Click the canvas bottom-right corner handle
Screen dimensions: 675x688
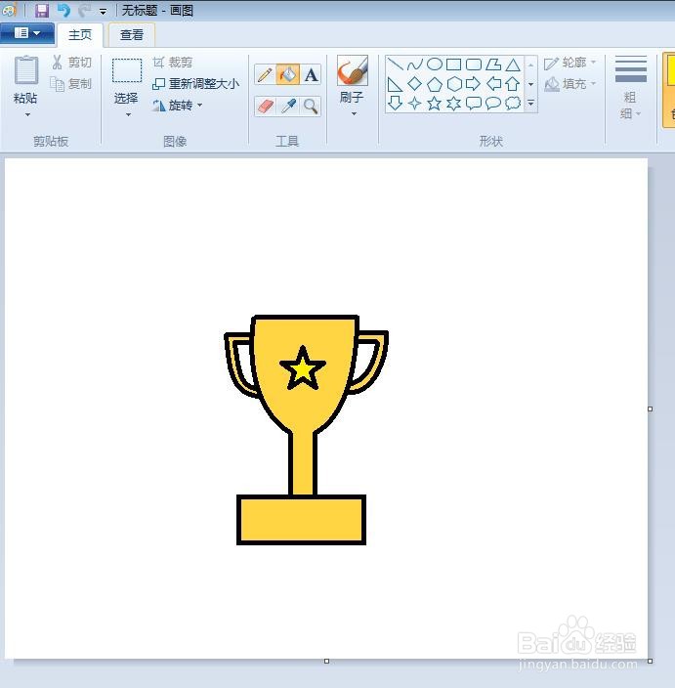(650, 661)
